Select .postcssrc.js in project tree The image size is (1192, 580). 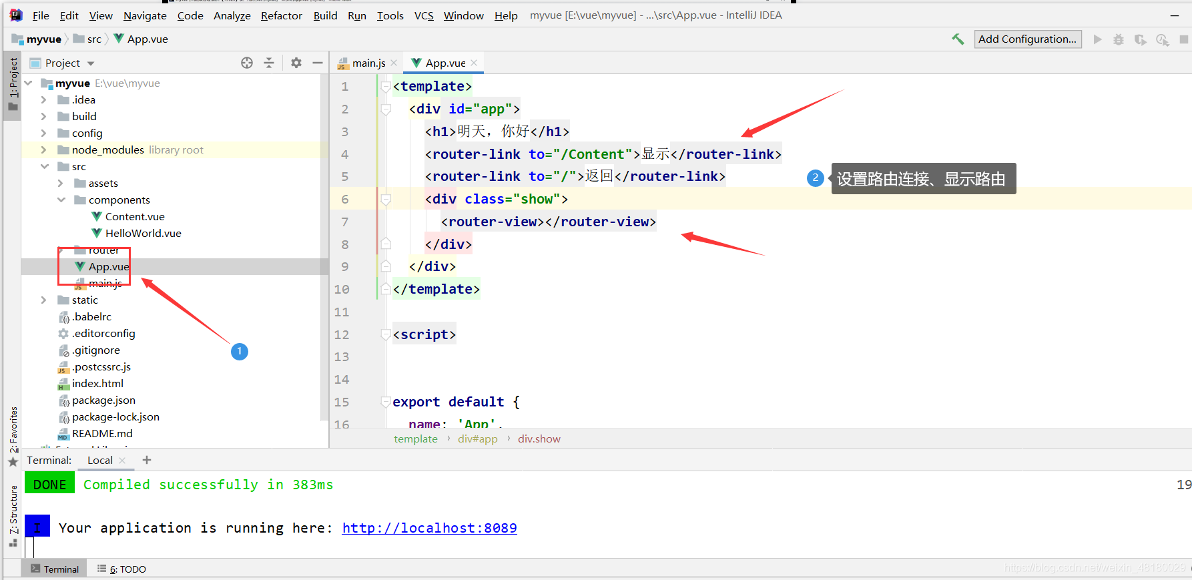[x=101, y=367]
